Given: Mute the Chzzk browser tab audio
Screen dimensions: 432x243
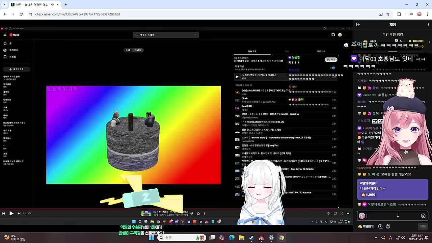Looking at the screenshot, I should point(52,5).
